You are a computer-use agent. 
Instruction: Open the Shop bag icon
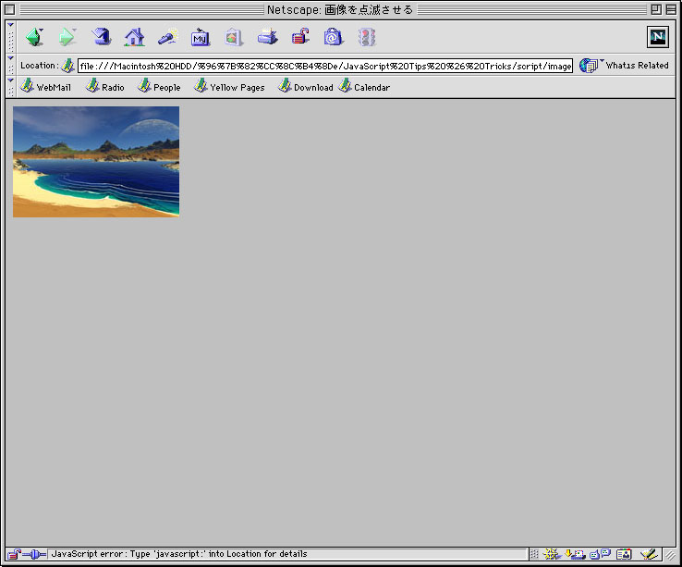coord(334,37)
